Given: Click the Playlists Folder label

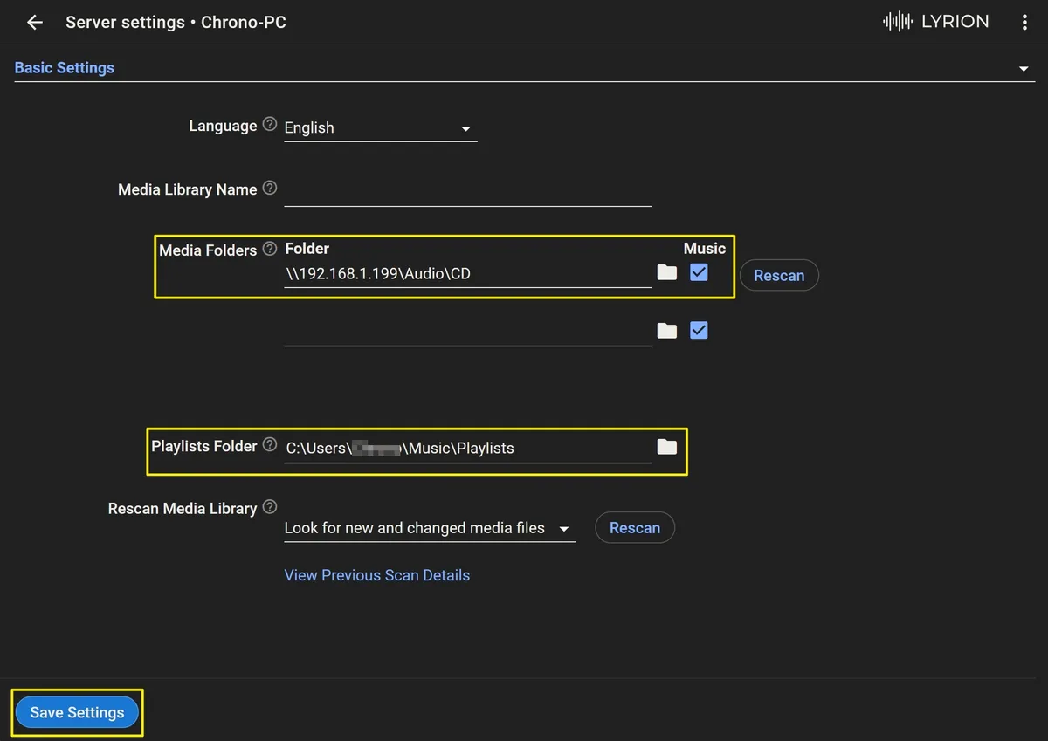Looking at the screenshot, I should [204, 446].
